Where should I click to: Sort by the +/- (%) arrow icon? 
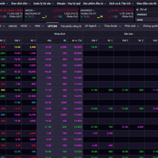coord(73,41)
